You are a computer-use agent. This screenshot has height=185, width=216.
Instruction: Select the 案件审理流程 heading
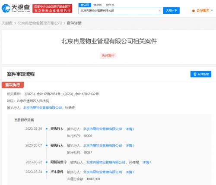21,74
